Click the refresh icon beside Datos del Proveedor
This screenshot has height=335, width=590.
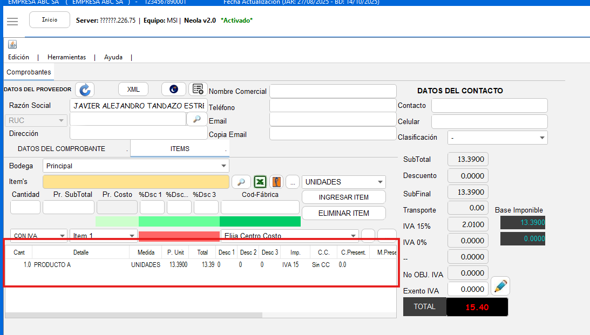tap(85, 90)
